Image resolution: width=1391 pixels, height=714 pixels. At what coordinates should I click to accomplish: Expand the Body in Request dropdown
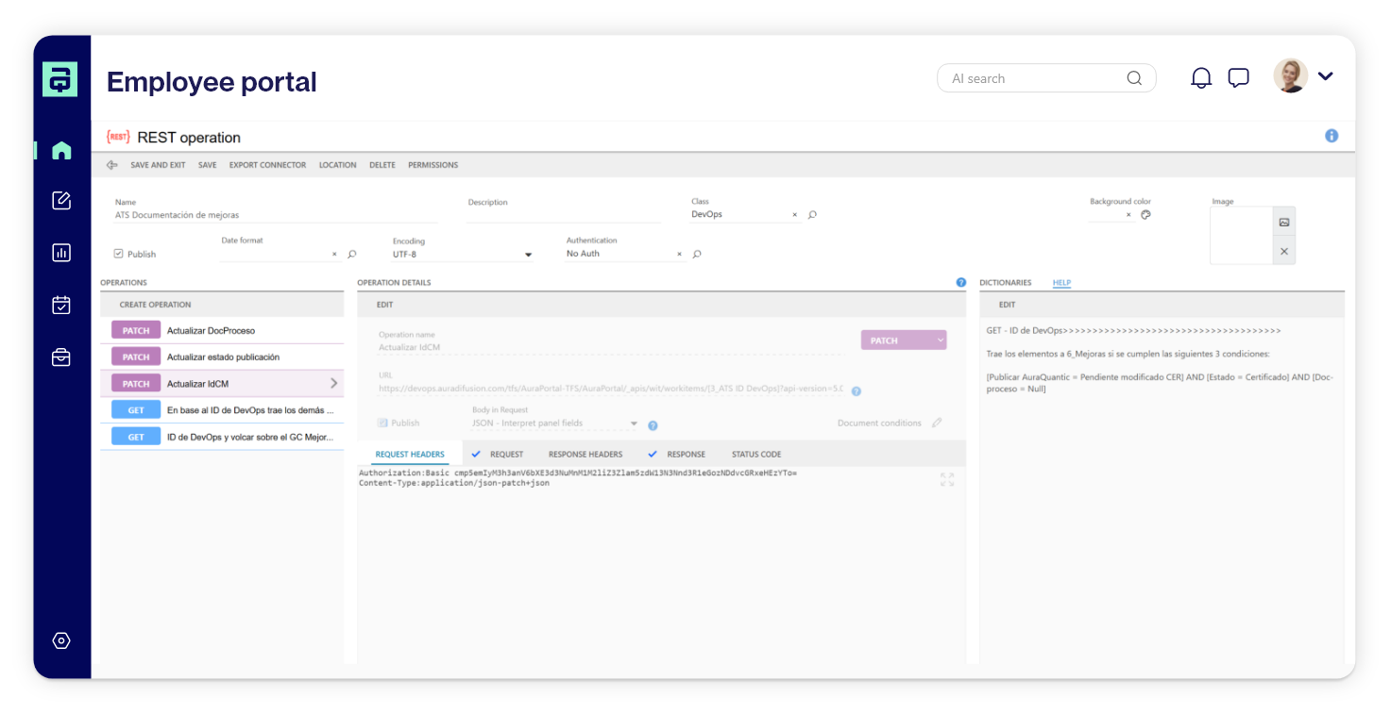pyautogui.click(x=635, y=423)
